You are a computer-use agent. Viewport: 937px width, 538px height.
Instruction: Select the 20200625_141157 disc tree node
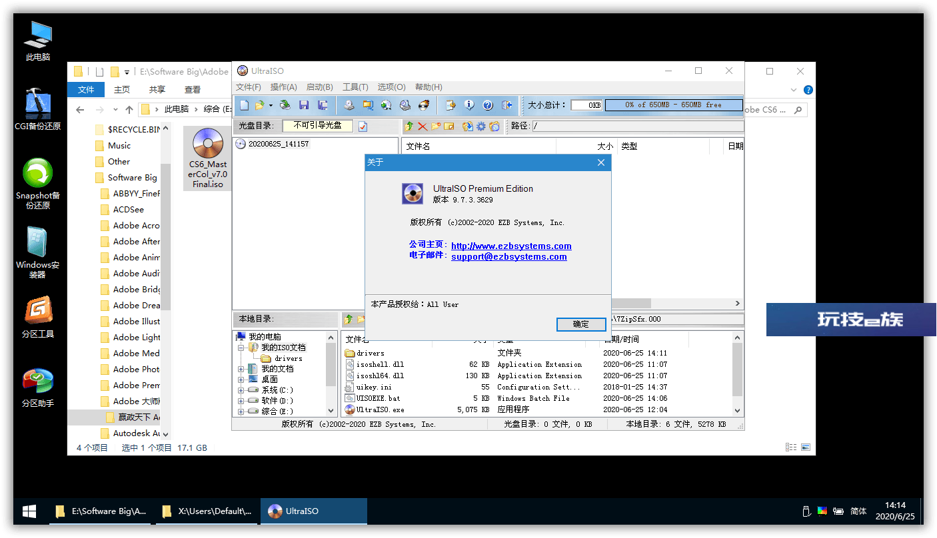pyautogui.click(x=279, y=144)
